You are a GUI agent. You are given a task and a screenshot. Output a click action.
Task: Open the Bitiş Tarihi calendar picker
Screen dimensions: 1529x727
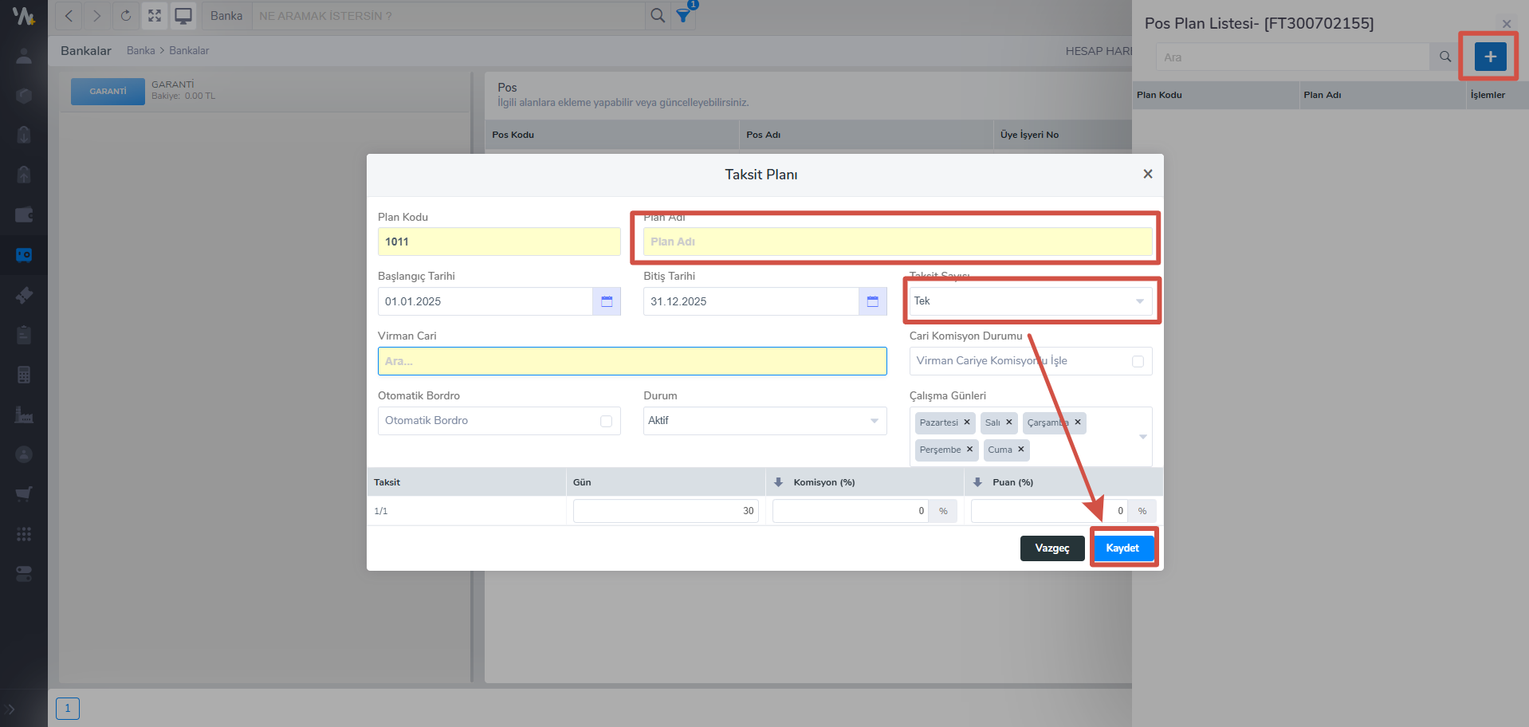point(872,301)
